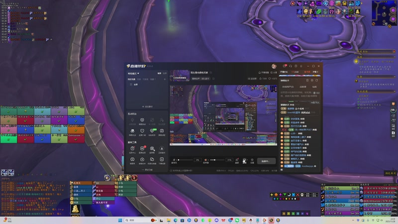
Task: Open the interactive tool with NEW badge
Action: [152, 132]
